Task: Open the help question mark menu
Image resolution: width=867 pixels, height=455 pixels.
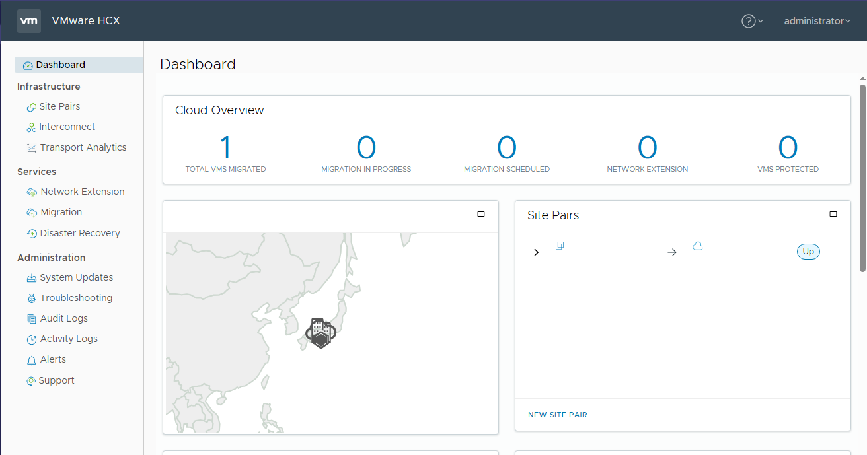Action: [752, 21]
